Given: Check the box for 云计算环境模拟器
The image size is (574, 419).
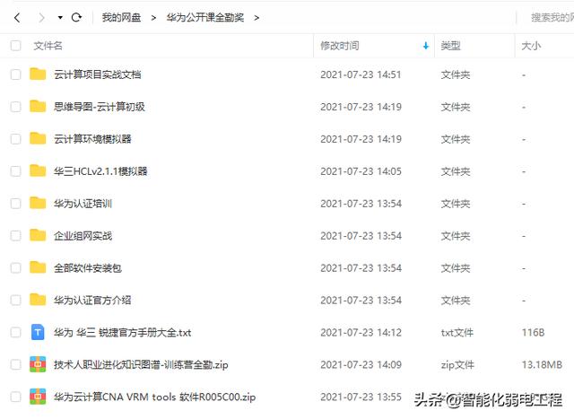Looking at the screenshot, I should coord(16,139).
